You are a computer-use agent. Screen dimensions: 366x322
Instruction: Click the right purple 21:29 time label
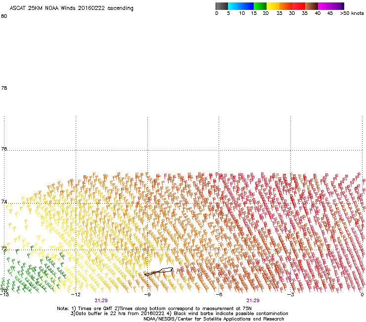tap(253, 301)
